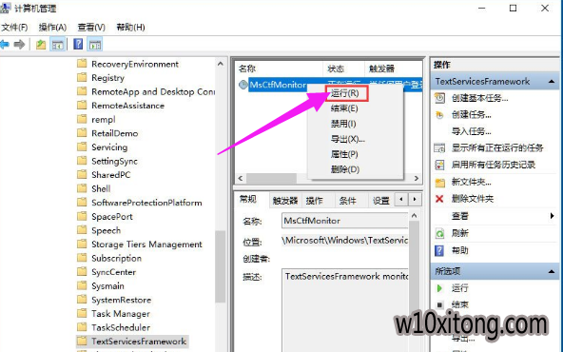Click tab strip scroll-right arrow

click(x=415, y=199)
